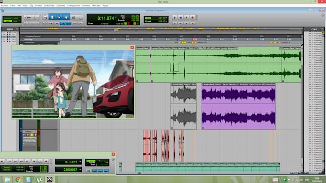Enable Shuffle edit mode
The image size is (326, 183).
click(x=8, y=19)
